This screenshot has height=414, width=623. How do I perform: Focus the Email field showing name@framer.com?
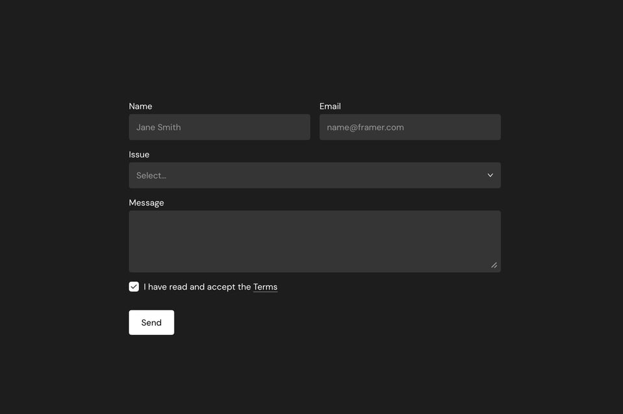coord(409,127)
